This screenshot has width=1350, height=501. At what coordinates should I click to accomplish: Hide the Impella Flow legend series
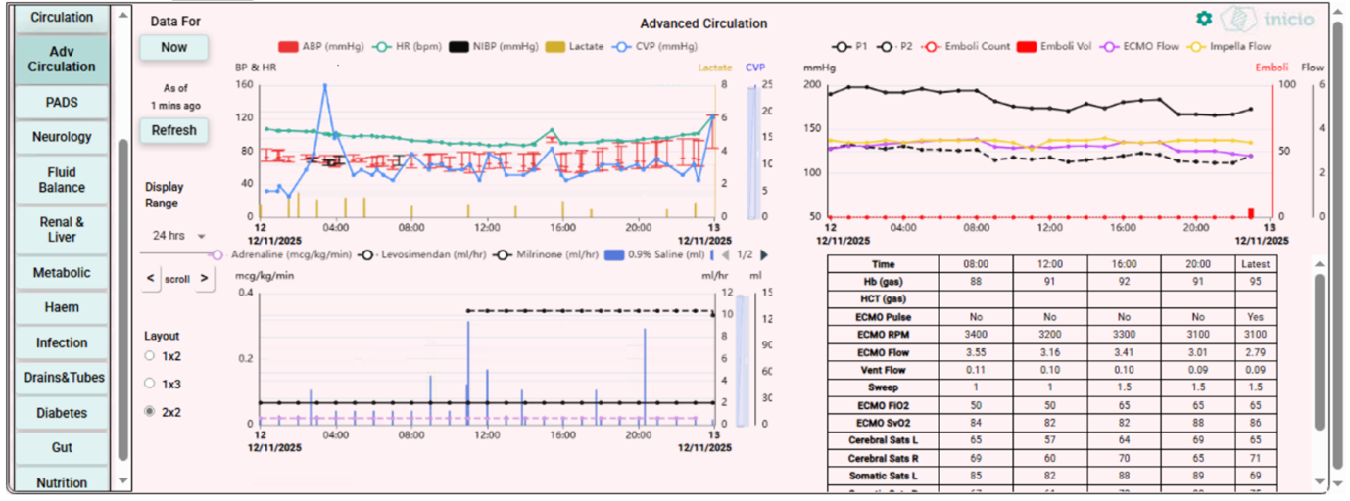click(x=1229, y=46)
